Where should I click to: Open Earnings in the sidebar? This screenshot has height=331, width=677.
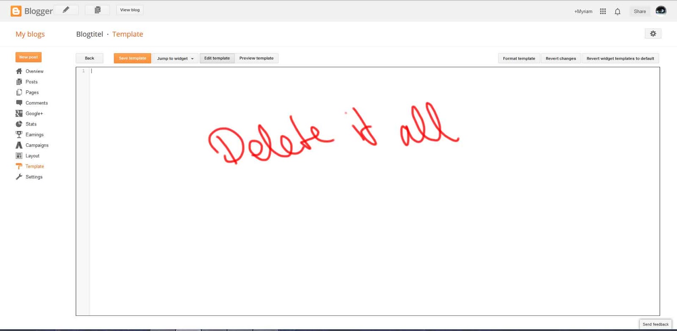(x=35, y=134)
